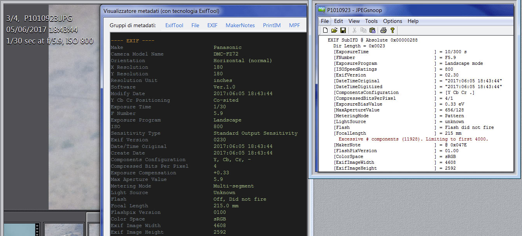522x236 pixels.
Task: Click the '[ExposureTime]' row in JPEGsnoop
Action: pos(400,52)
